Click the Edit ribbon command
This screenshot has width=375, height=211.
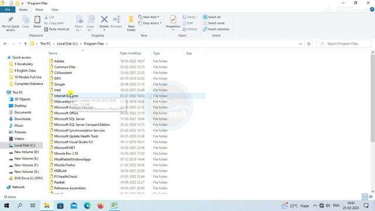[187, 23]
